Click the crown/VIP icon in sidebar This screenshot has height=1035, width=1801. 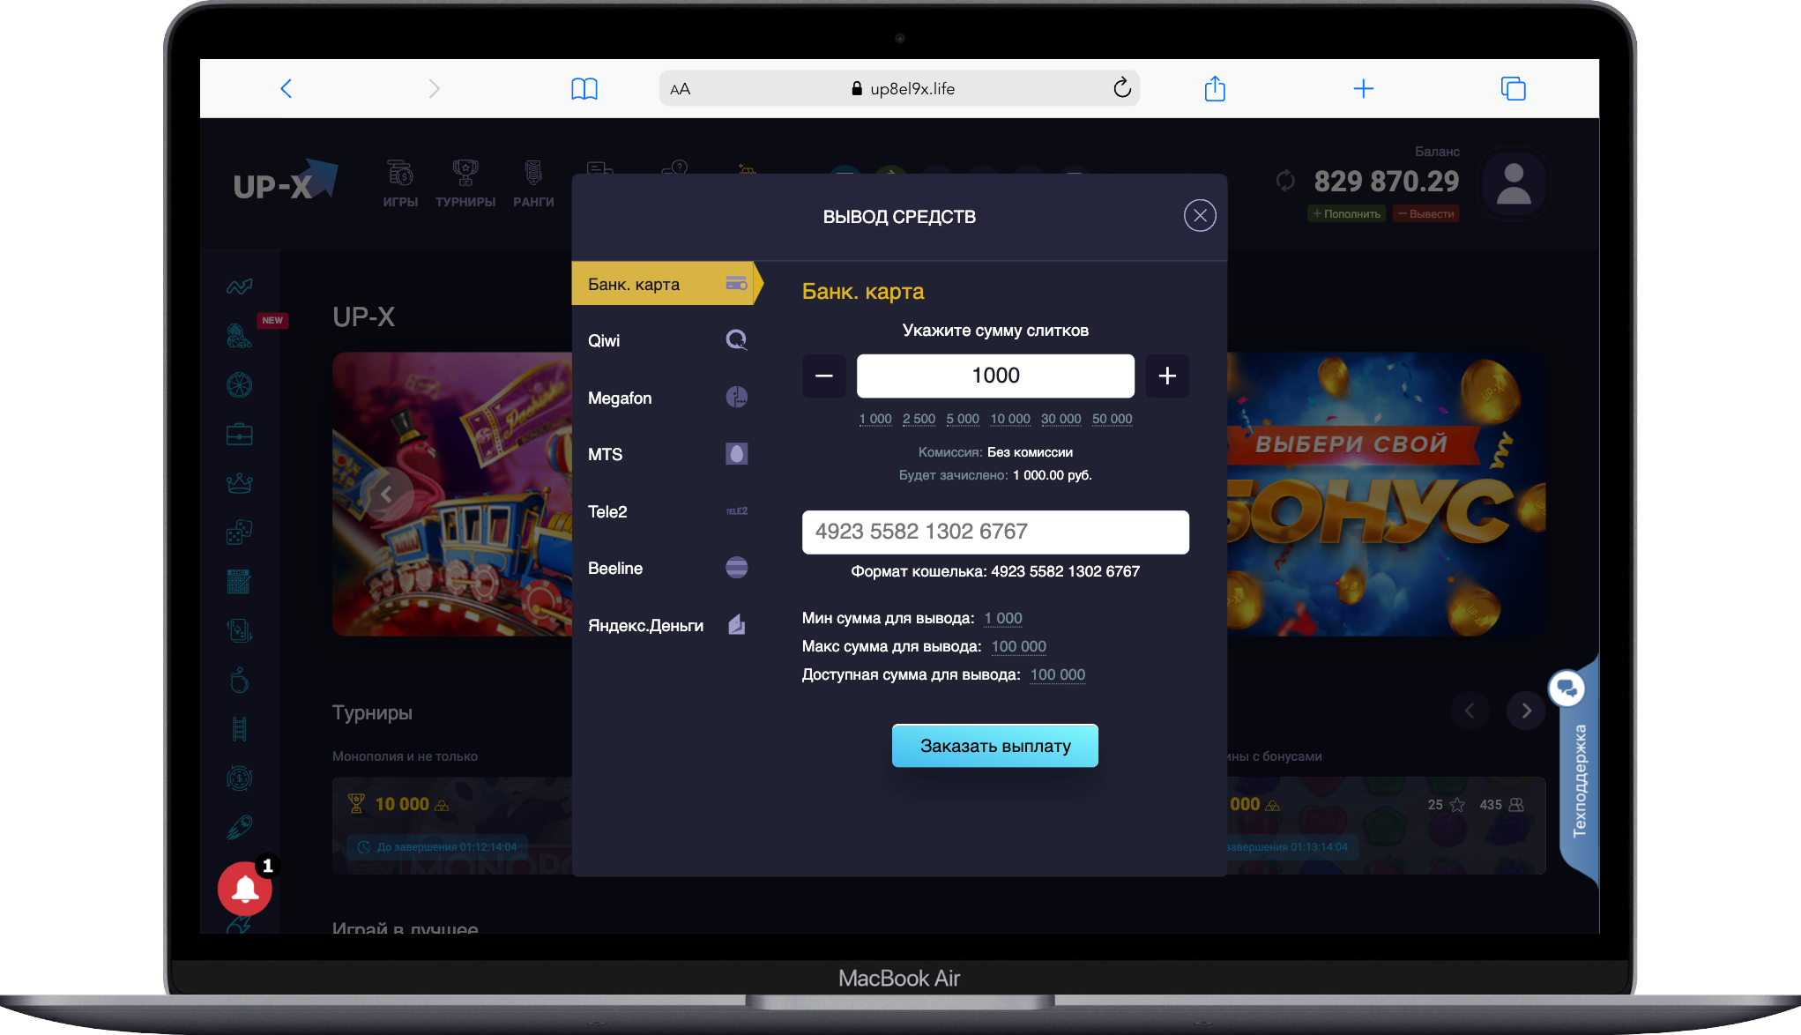[239, 482]
